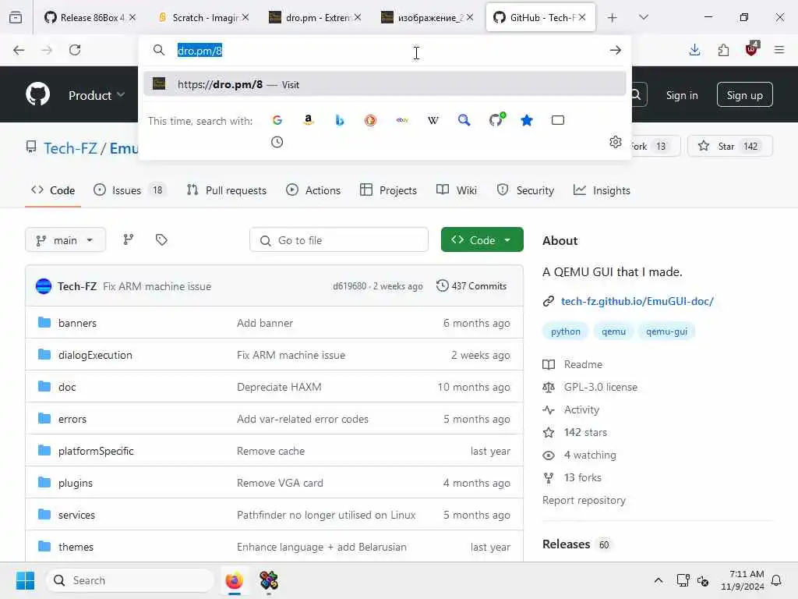Image resolution: width=798 pixels, height=599 pixels.
Task: Open the Issues tab
Action: (129, 190)
